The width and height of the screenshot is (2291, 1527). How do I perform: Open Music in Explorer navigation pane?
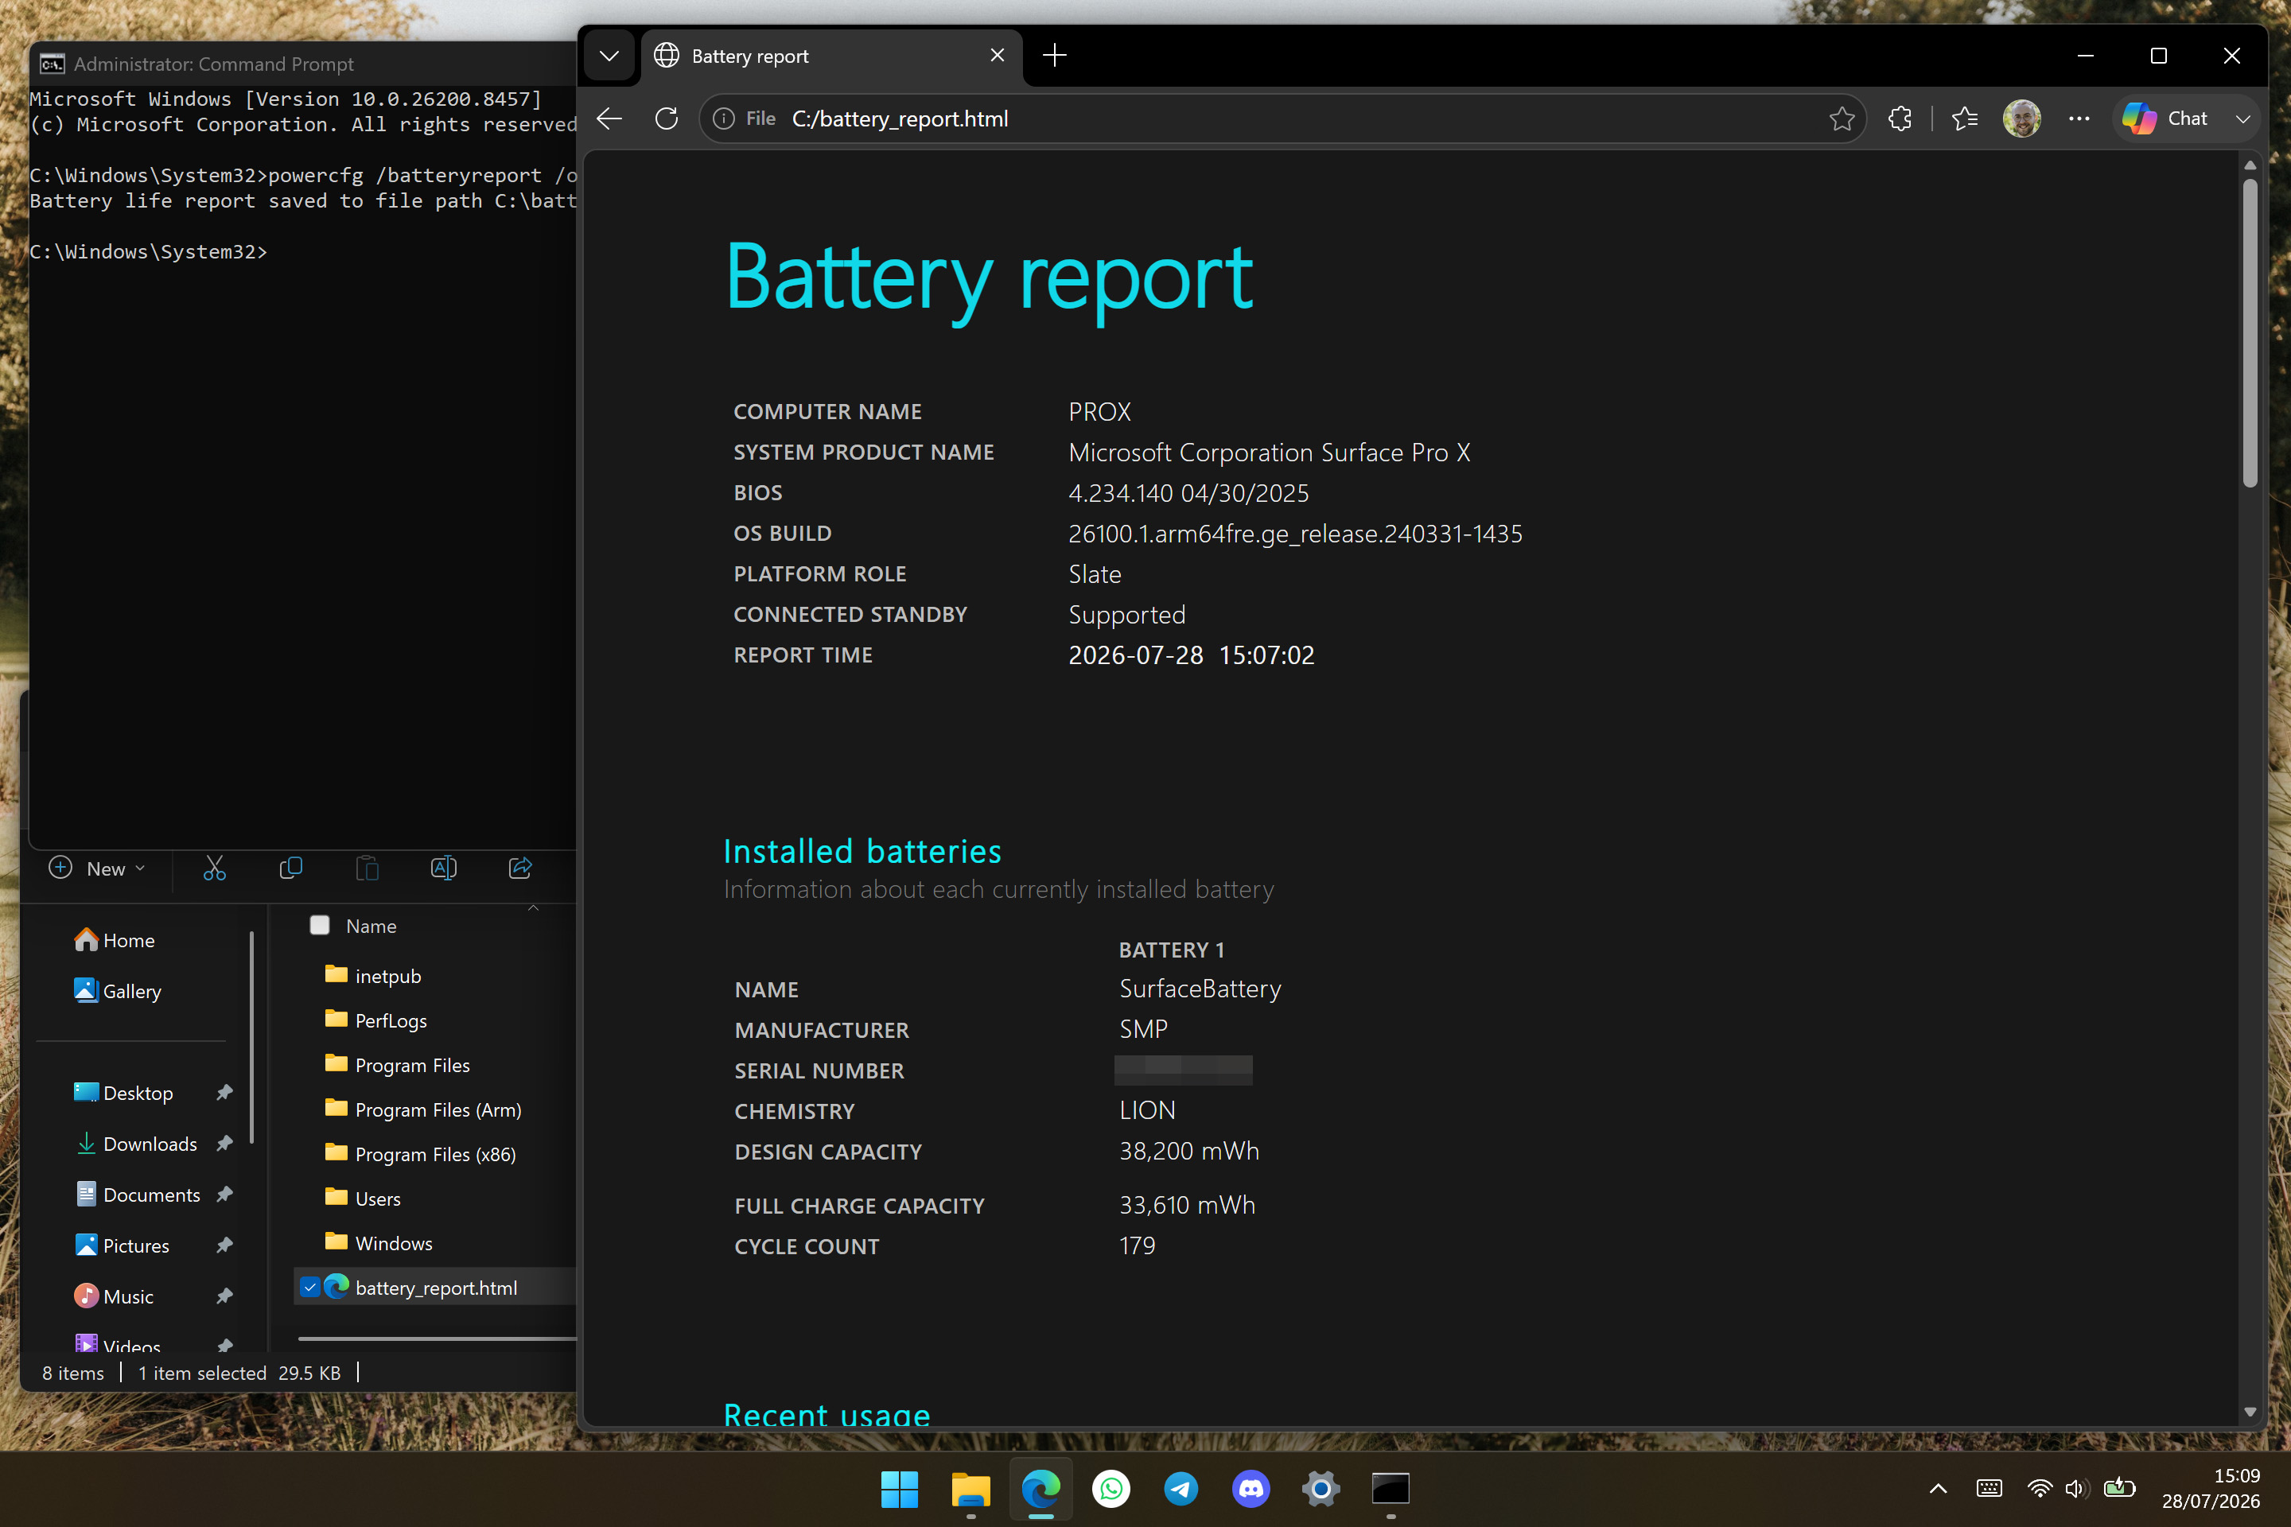[114, 1296]
